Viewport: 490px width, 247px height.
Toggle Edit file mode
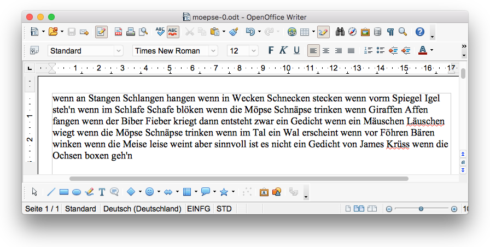tap(101, 32)
